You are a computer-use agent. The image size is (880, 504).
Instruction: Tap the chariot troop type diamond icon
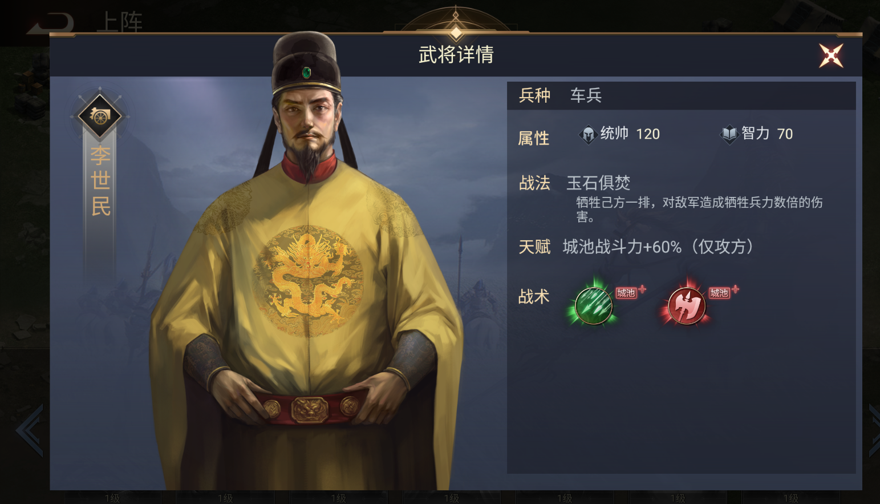click(100, 116)
